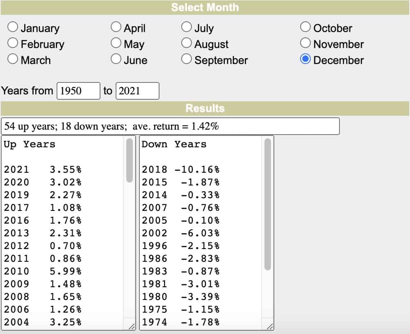Click the Down Years list scrollbar thumb
Screen dimensions: 410x334
[x=267, y=204]
